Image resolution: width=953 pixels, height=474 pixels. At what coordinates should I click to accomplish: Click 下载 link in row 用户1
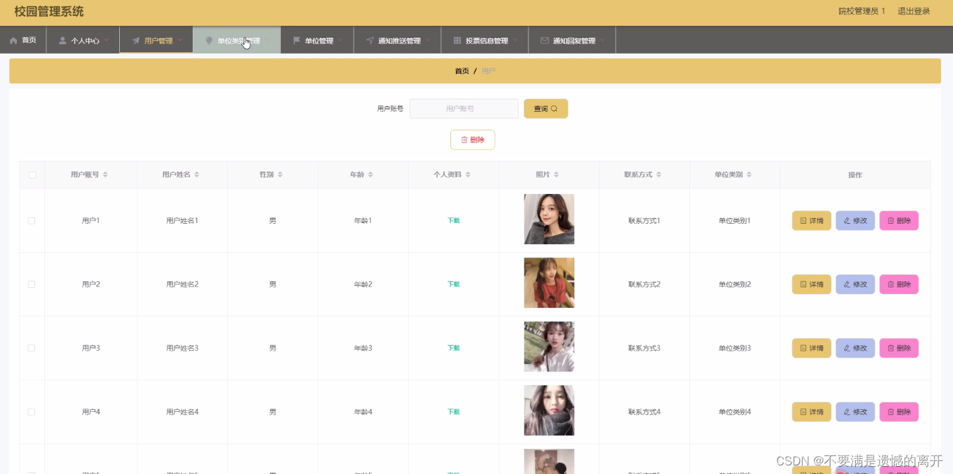pos(454,220)
